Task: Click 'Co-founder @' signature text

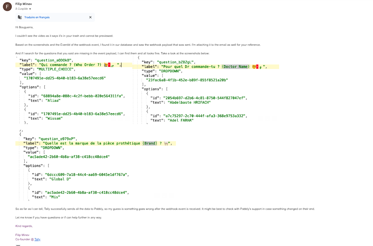Action: pos(25,239)
